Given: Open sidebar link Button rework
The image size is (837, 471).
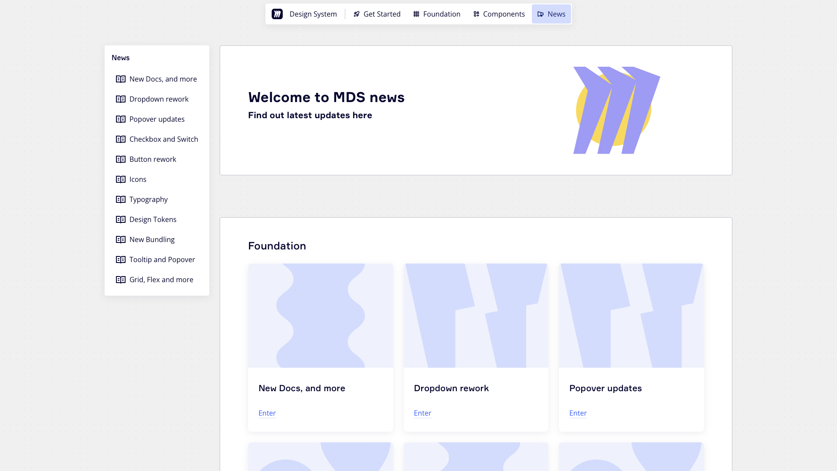Looking at the screenshot, I should (x=157, y=159).
